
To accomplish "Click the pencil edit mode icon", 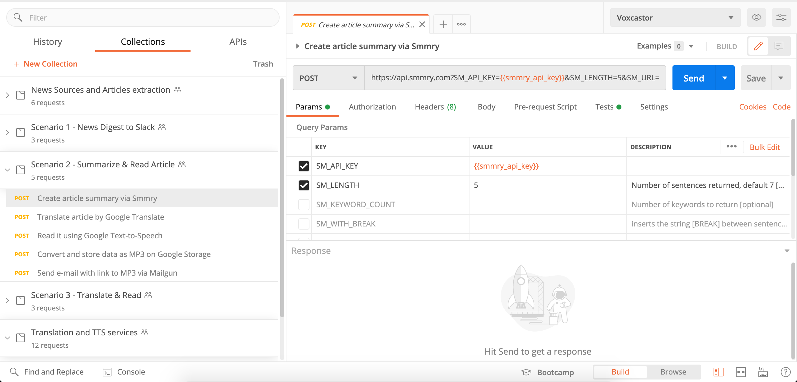I will pyautogui.click(x=758, y=46).
